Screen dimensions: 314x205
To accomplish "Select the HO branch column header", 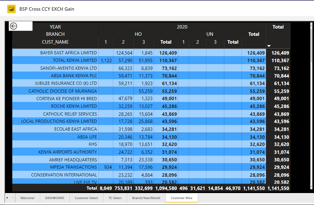I will (138, 34).
